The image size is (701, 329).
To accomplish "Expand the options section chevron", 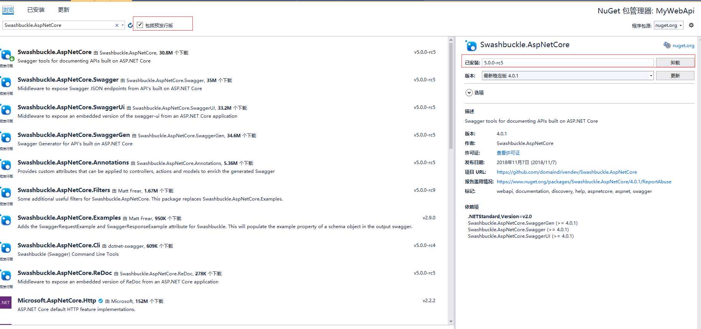I will pos(469,92).
